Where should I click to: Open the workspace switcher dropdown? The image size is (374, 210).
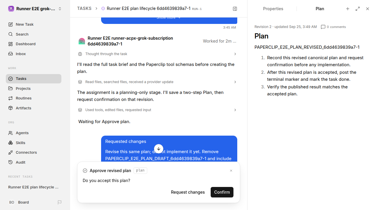tap(60, 9)
